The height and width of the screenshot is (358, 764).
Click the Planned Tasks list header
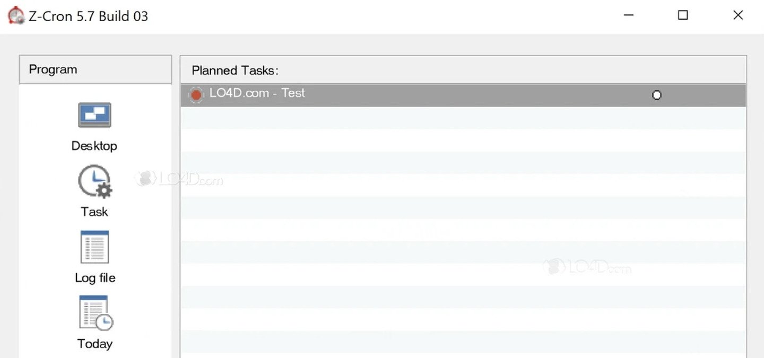coord(463,70)
